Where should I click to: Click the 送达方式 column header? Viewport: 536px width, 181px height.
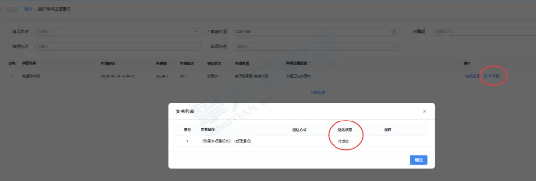tap(299, 130)
